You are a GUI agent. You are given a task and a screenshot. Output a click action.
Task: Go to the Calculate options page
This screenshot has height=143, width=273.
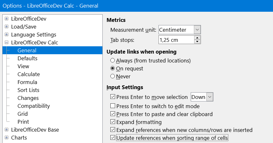[29, 74]
